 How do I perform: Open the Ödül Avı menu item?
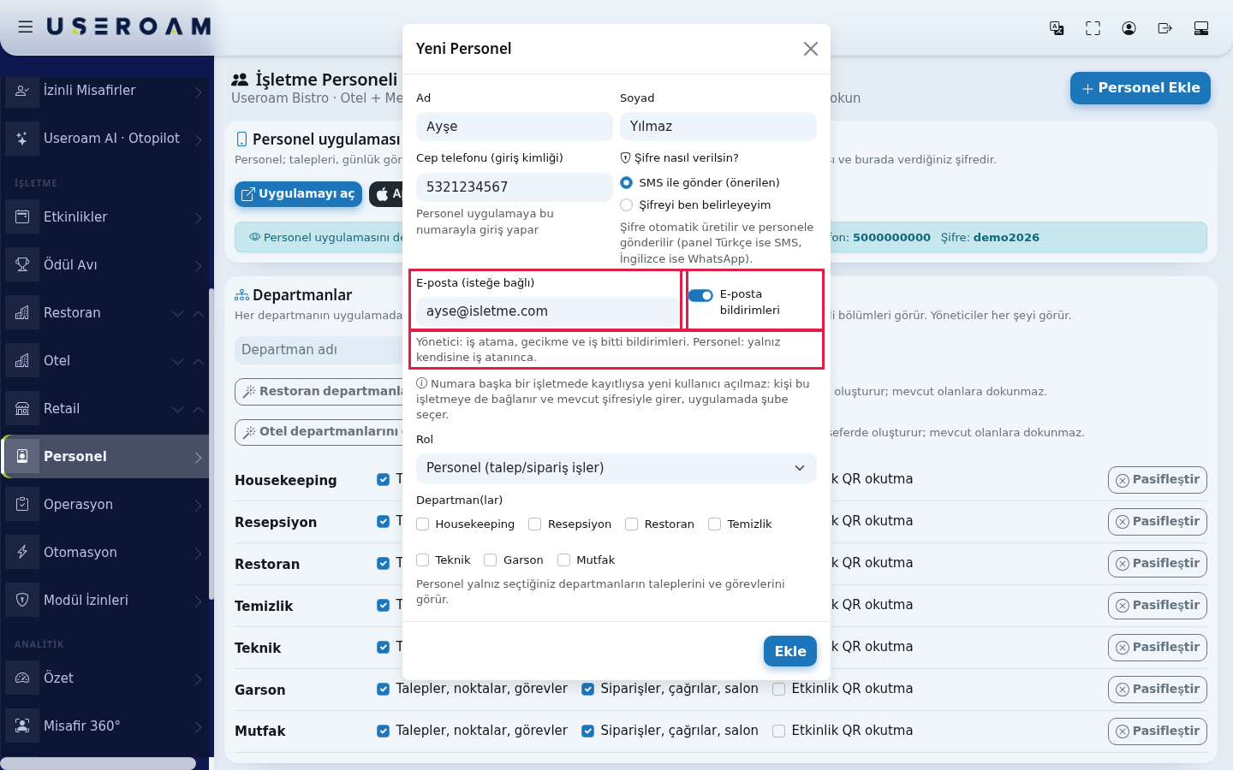tap(104, 265)
